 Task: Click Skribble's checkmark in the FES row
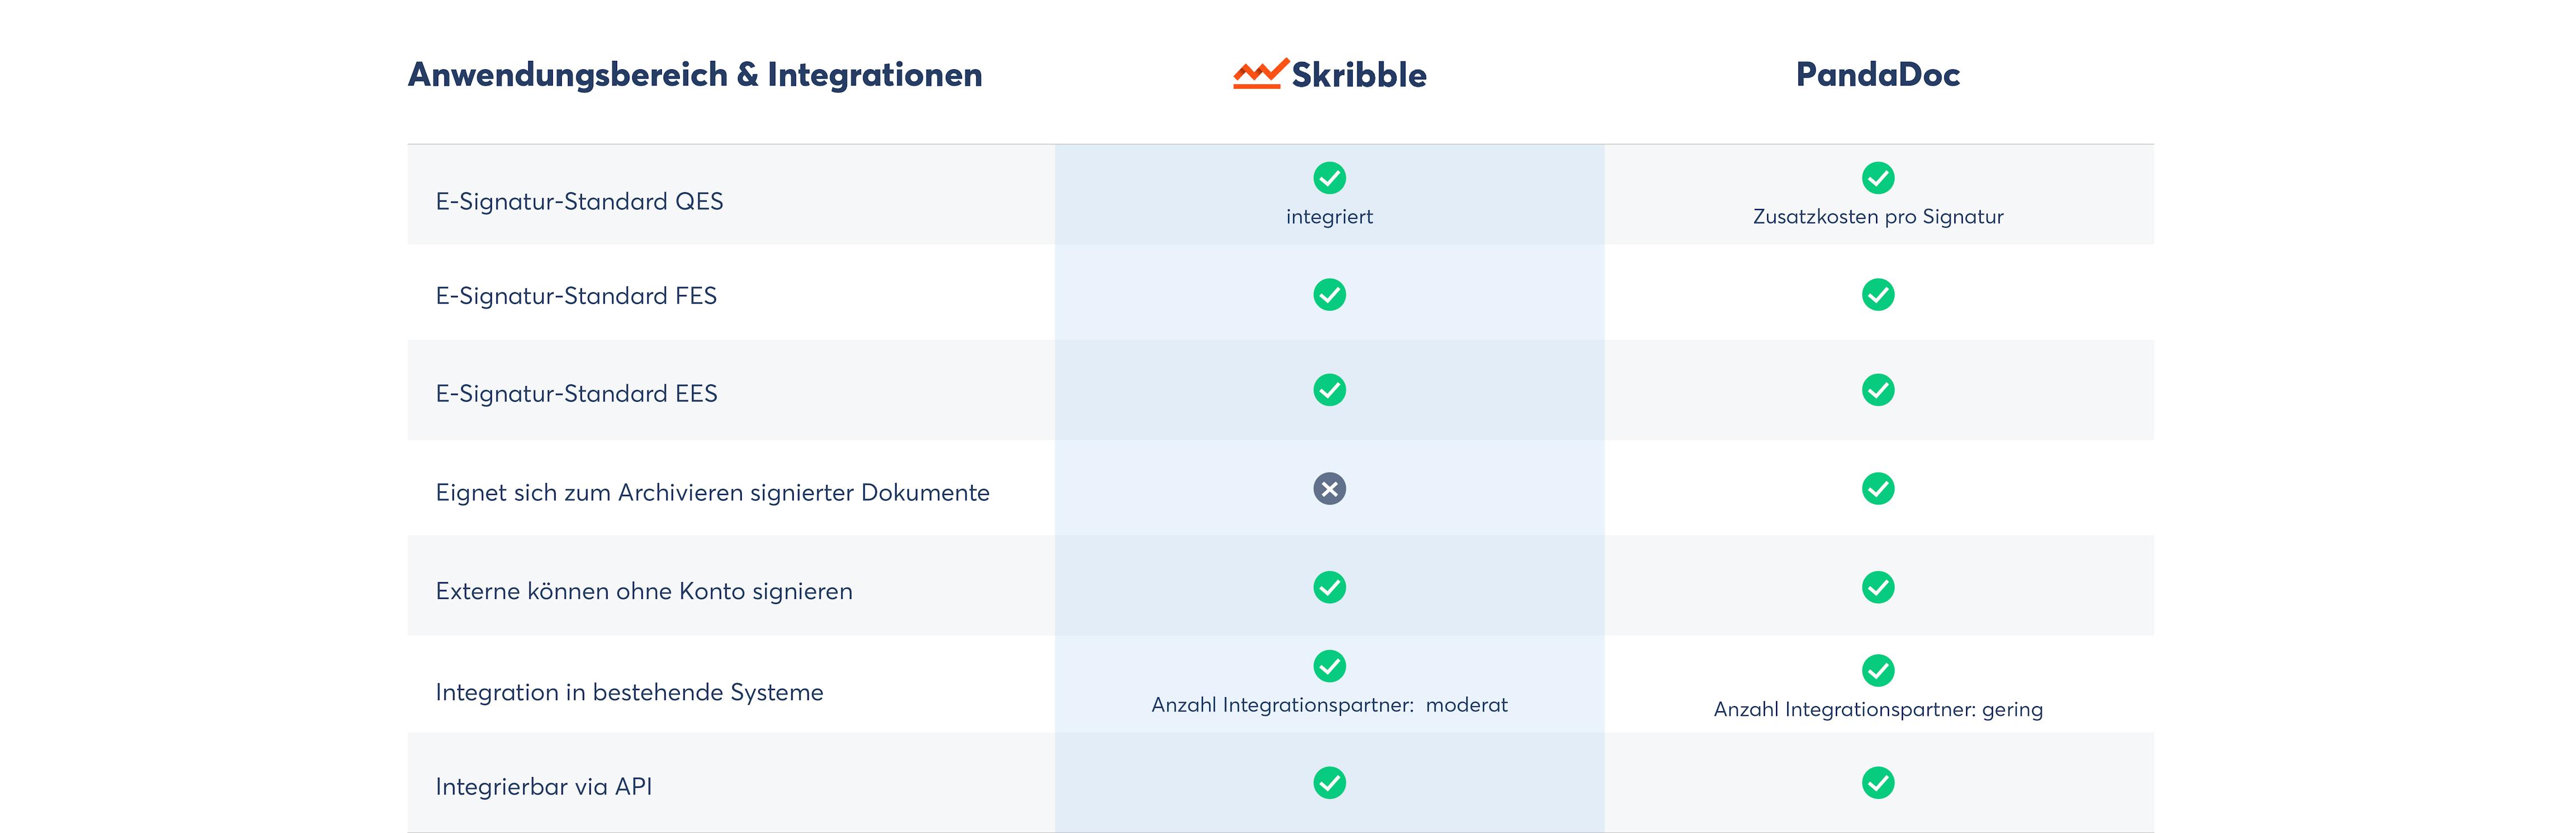[x=1329, y=294]
